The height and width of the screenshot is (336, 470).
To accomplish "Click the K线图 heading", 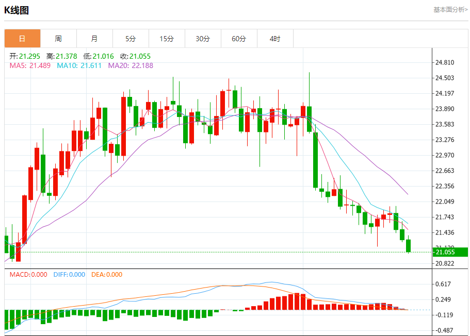I will tap(17, 10).
